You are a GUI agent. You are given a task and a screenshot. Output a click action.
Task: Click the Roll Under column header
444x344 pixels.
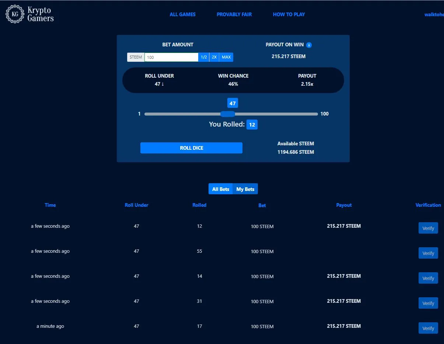(x=136, y=205)
